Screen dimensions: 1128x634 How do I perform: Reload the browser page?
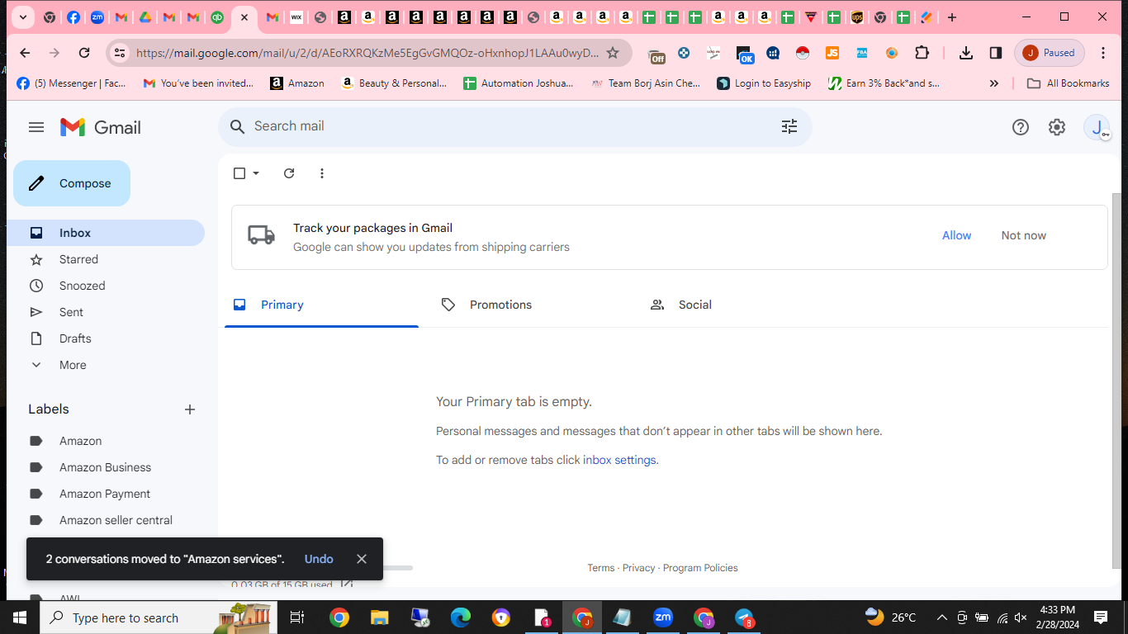point(84,53)
